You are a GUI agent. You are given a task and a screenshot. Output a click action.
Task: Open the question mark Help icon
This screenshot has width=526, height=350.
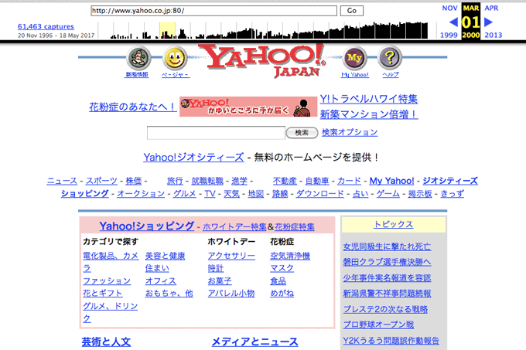point(390,58)
